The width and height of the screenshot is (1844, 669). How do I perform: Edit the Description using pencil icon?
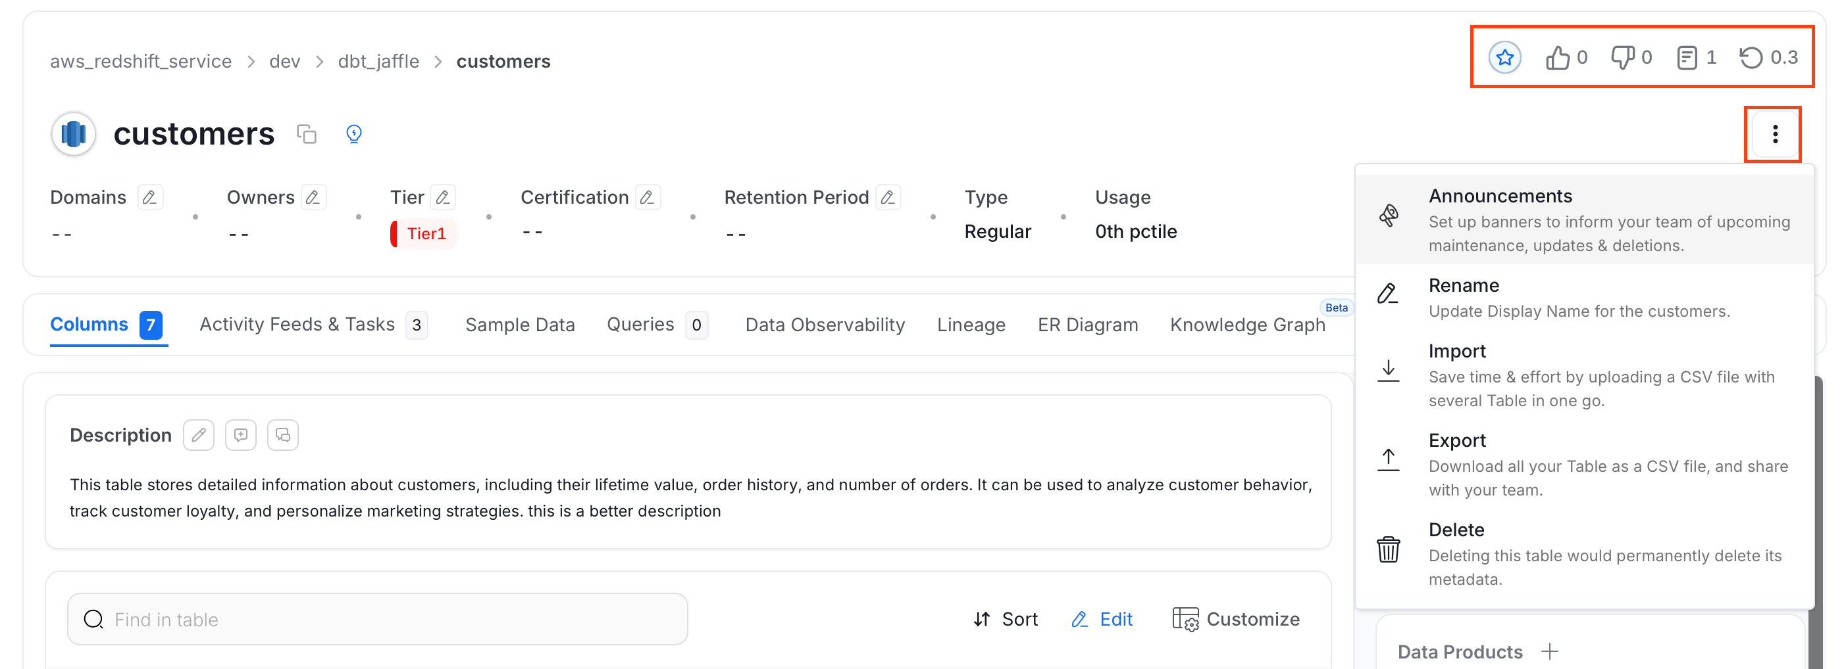point(198,435)
